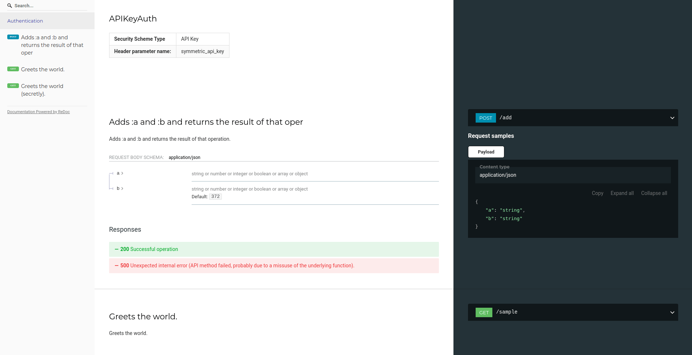
Task: Copy the request sample JSON
Action: 597,193
